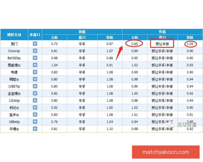Click soccer ball icon next to 盈禾
The height and width of the screenshot is (162, 203).
(18, 115)
